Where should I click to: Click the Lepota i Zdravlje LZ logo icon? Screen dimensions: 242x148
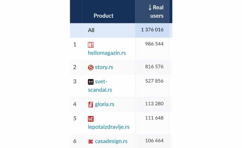coord(91,119)
